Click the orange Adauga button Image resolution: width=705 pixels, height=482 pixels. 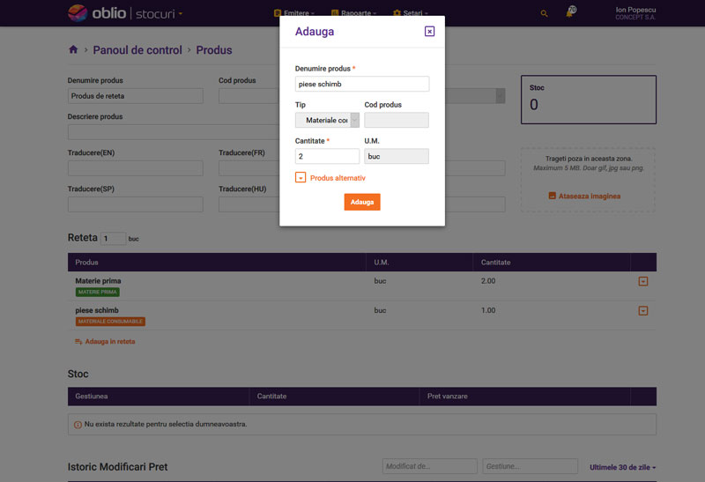click(x=362, y=202)
